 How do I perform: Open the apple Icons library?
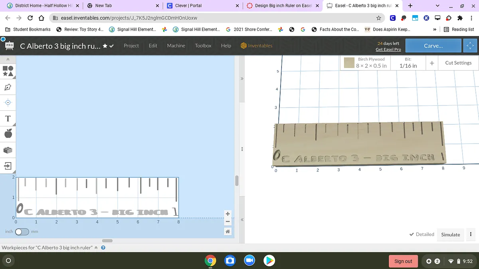8,134
